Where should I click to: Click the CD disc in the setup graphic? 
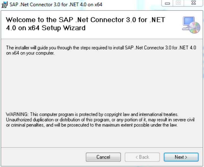click(x=195, y=28)
